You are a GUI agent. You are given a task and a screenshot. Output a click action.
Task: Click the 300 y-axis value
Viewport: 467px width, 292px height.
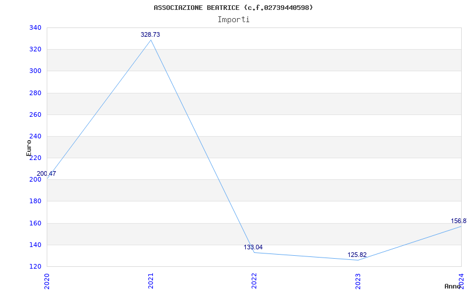coord(35,71)
